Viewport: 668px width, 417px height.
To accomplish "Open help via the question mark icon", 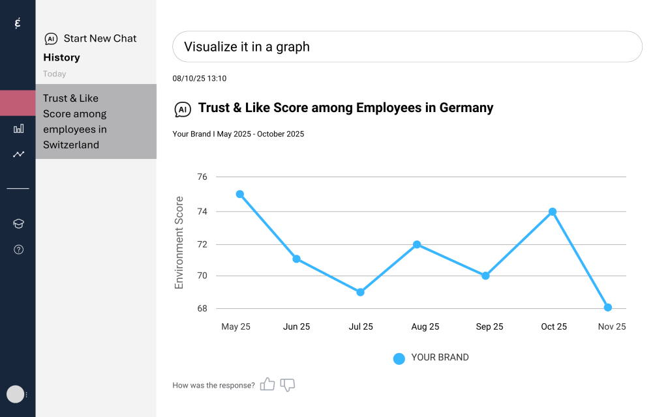I will [18, 250].
